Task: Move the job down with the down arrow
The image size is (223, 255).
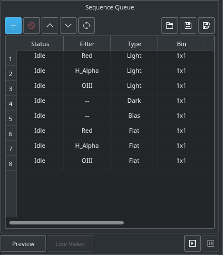Action: point(68,26)
